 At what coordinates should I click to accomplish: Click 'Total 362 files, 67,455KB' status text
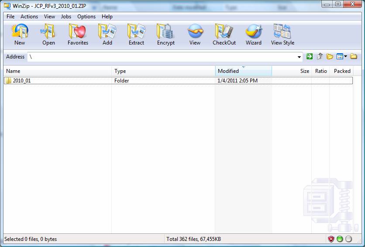click(x=194, y=239)
